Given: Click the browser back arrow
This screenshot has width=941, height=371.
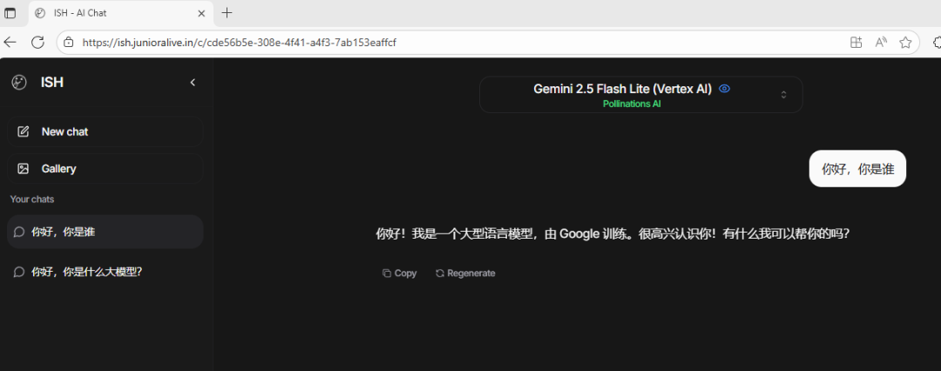Looking at the screenshot, I should (x=10, y=42).
